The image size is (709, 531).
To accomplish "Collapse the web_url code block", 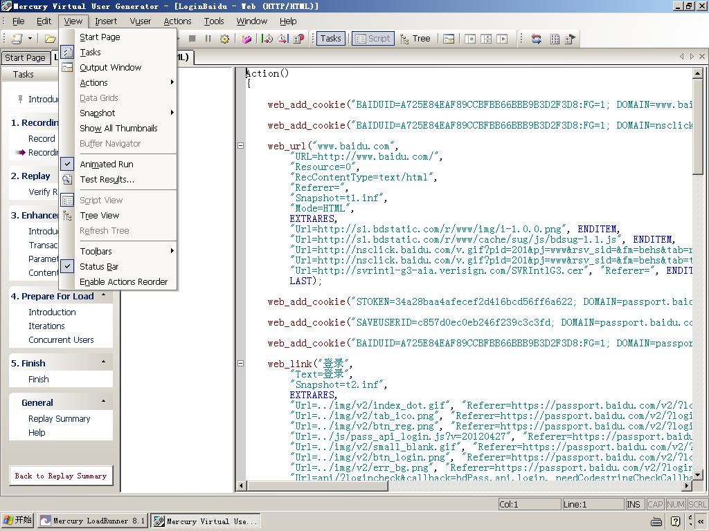I will [x=240, y=145].
